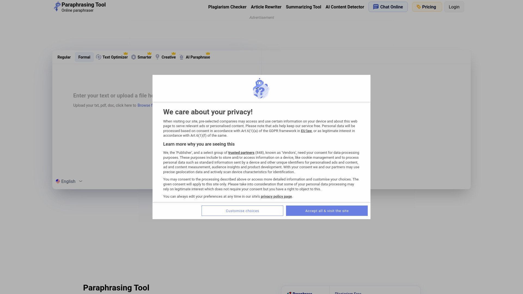Click the Text Optimizer lightning icon
Image resolution: width=523 pixels, height=294 pixels.
coord(98,57)
